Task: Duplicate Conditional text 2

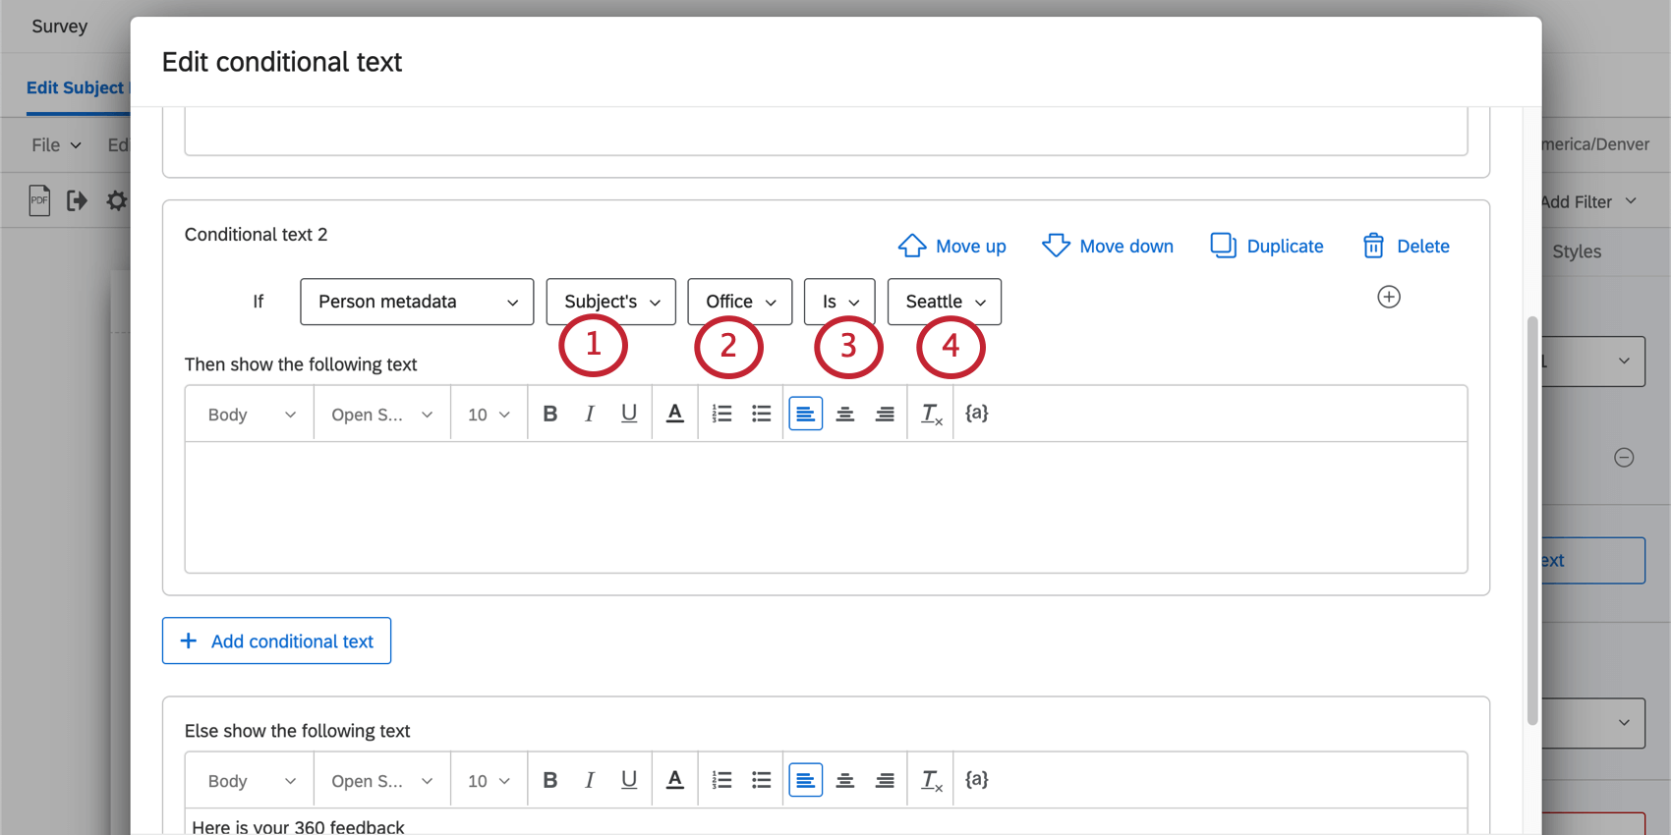Action: tap(1267, 246)
